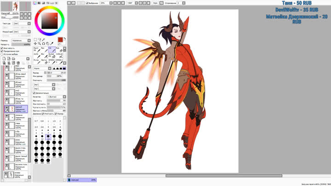Zoom out canvas with minus navigator button
331x186 pixels.
click(x=22, y=14)
